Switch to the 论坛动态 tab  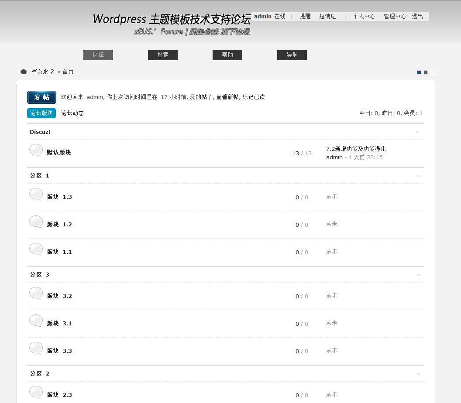(72, 113)
